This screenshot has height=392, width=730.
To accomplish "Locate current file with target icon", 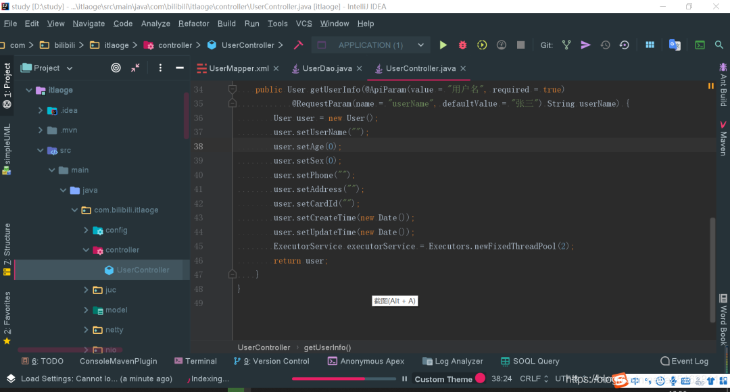I will click(x=116, y=68).
